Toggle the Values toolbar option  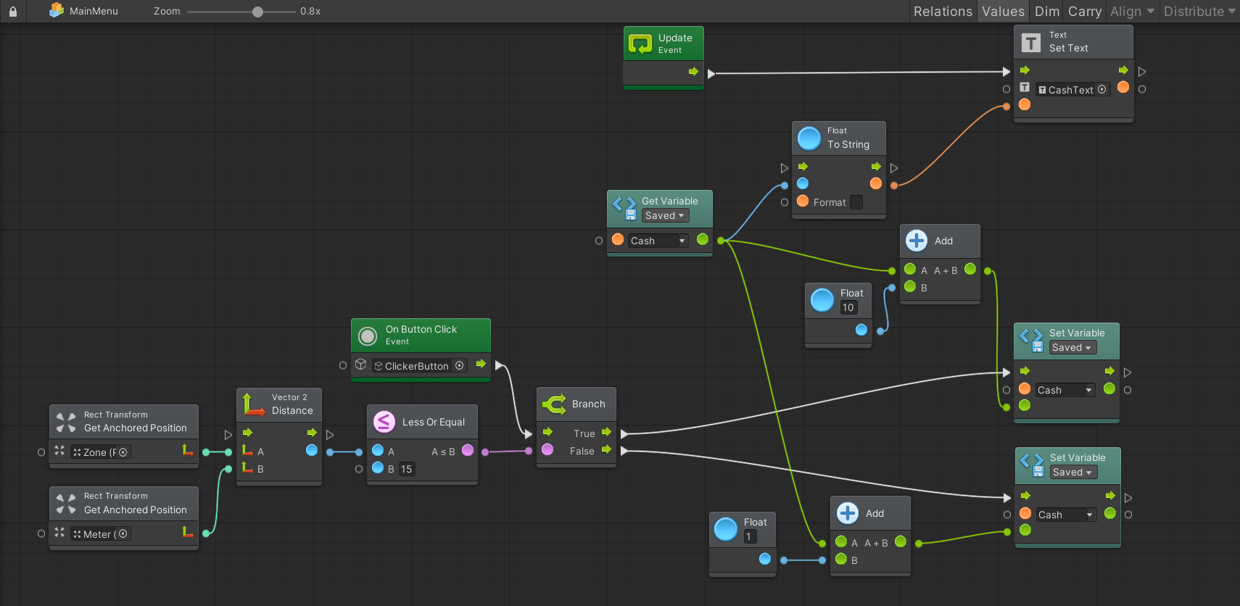(x=1004, y=11)
